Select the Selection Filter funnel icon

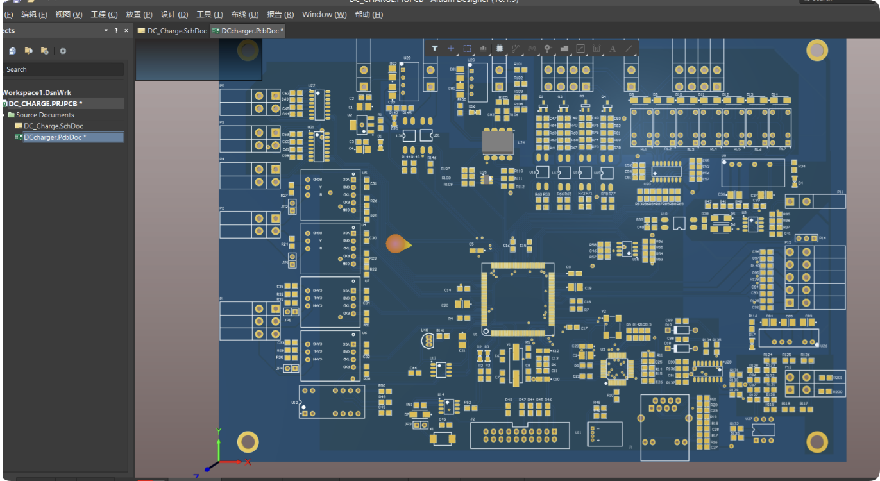coord(434,48)
